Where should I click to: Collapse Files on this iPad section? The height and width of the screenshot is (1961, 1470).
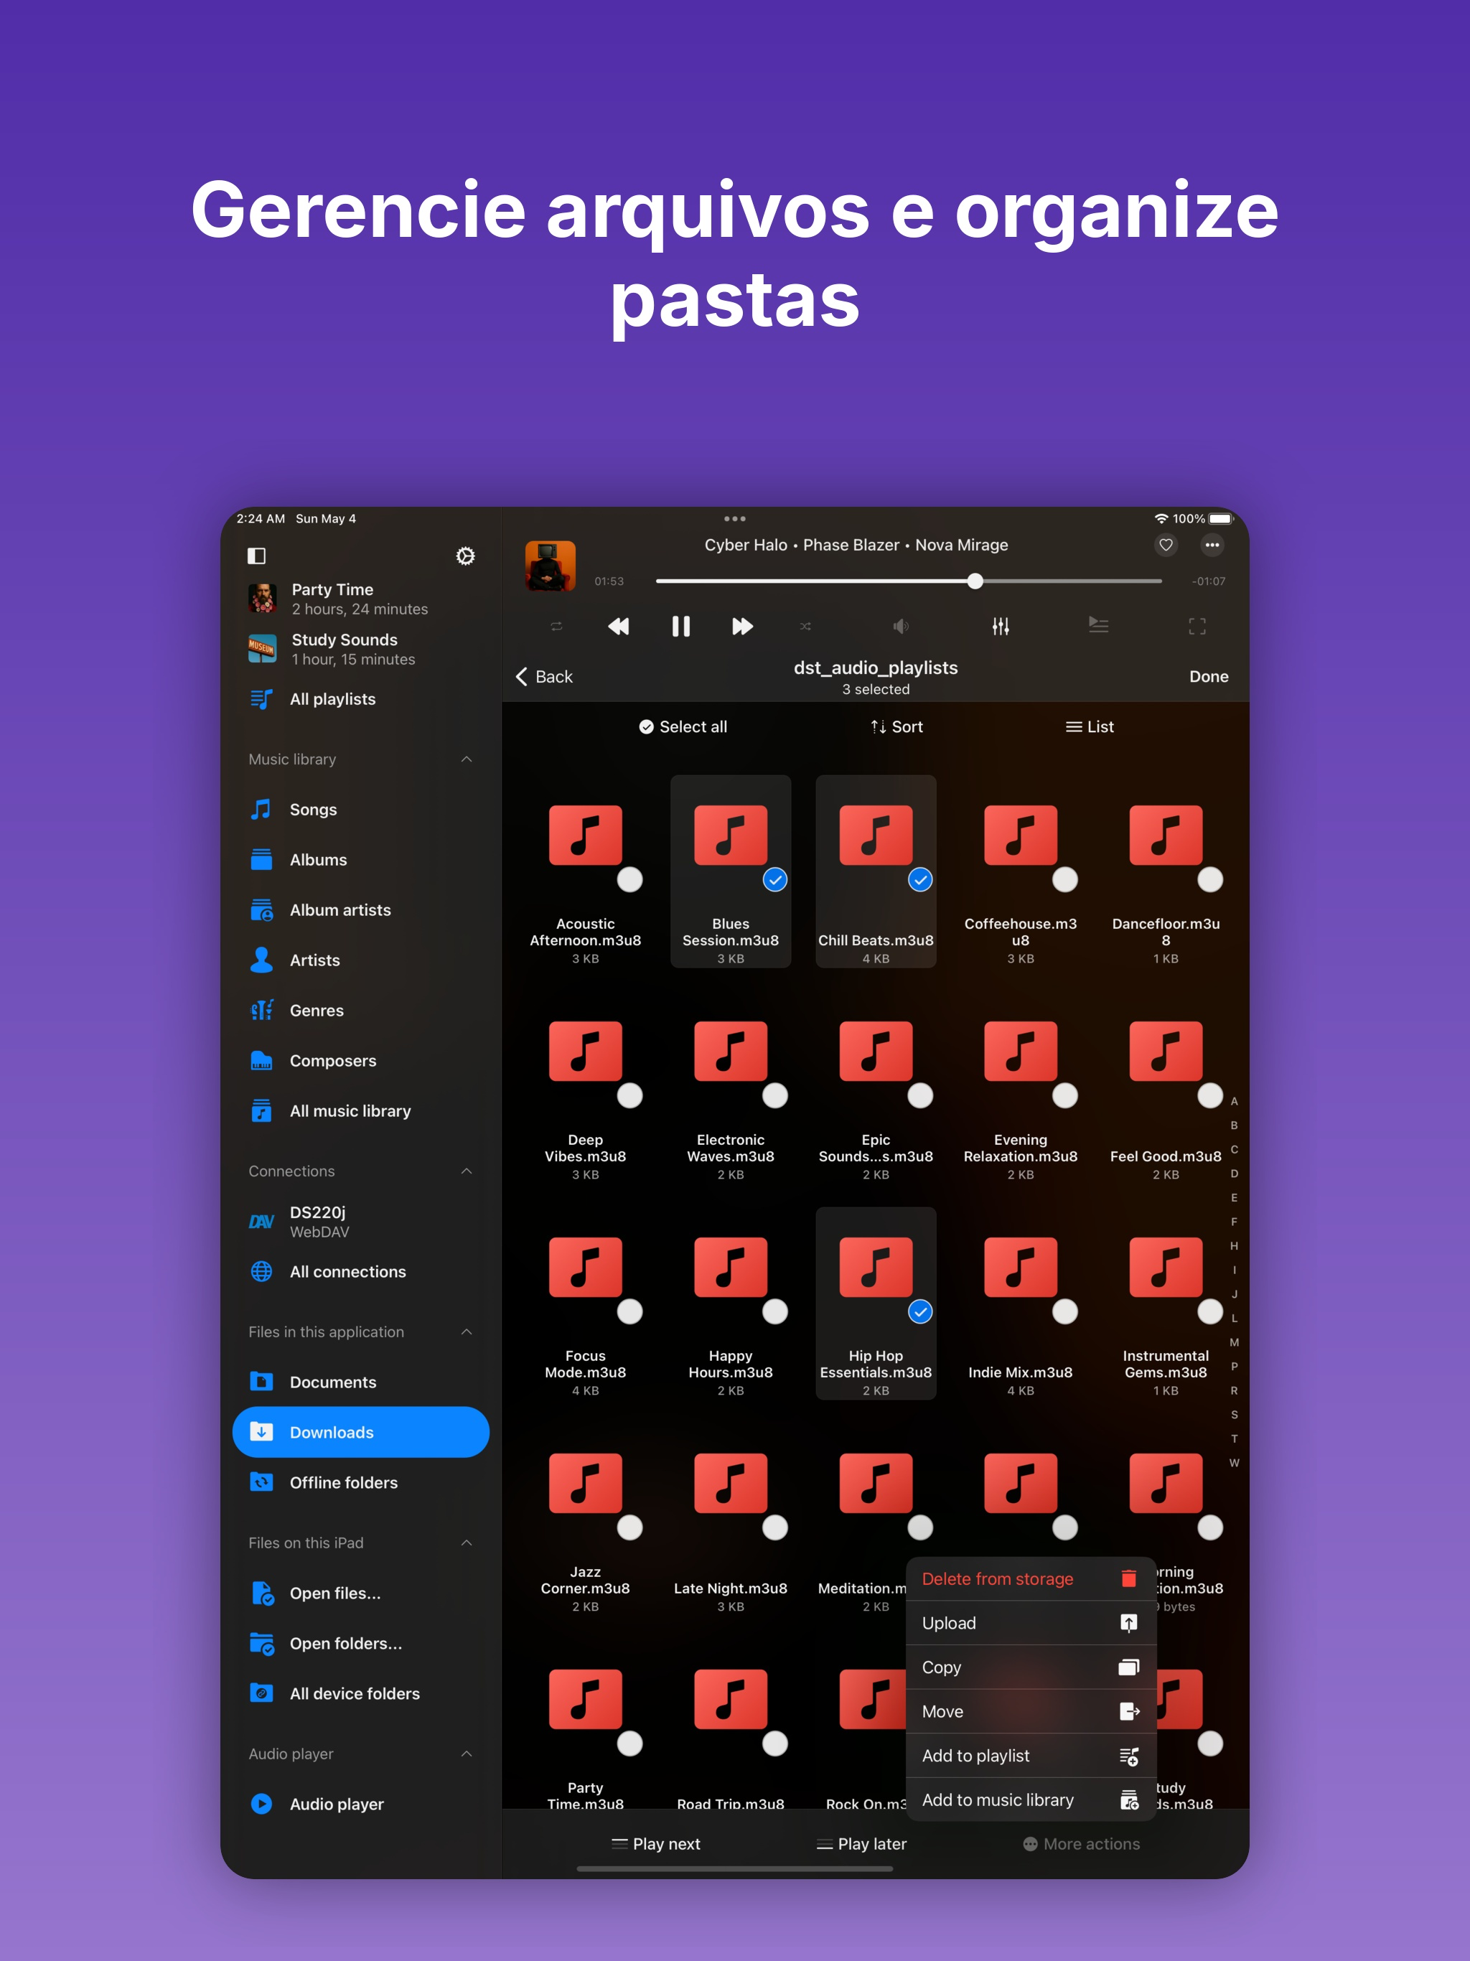467,1543
